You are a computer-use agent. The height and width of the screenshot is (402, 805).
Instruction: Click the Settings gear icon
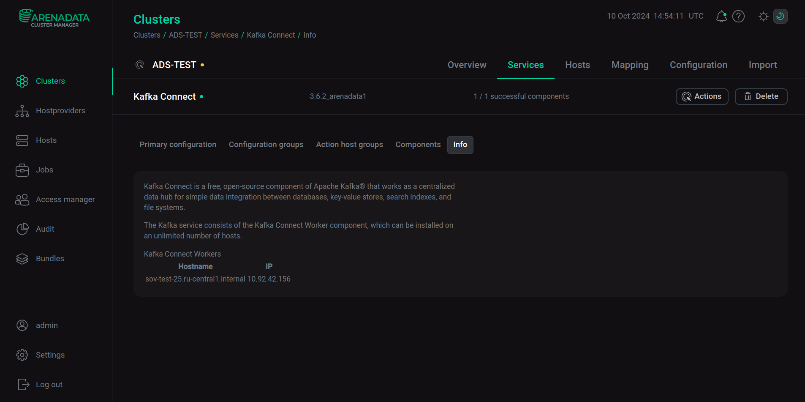(x=22, y=355)
